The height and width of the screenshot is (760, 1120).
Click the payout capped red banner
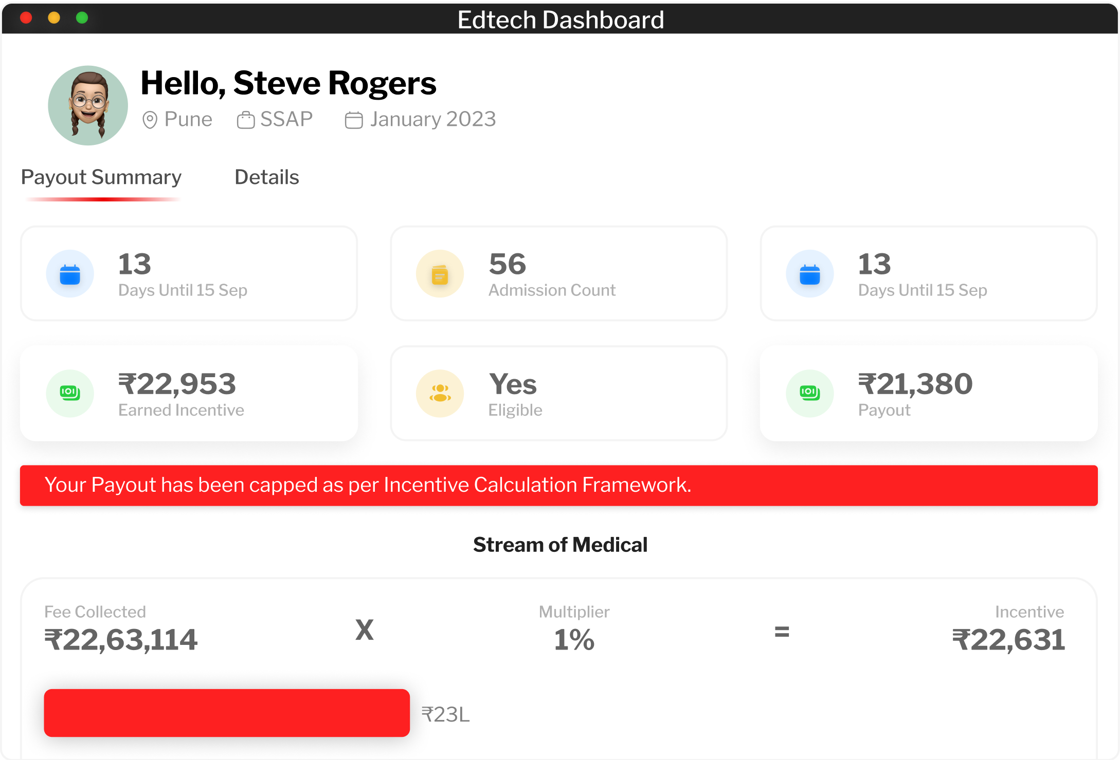pyautogui.click(x=558, y=486)
